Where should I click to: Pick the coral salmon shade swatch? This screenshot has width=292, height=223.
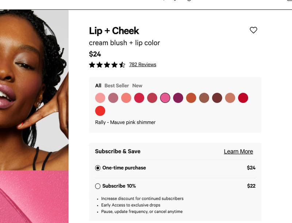[x=126, y=98]
